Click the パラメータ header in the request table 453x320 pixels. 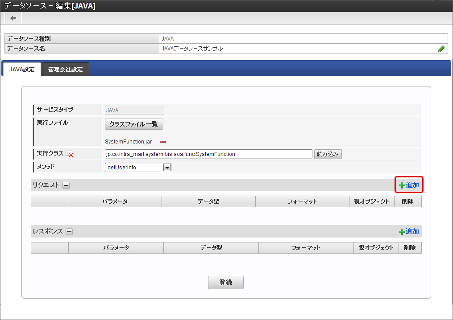pos(115,201)
